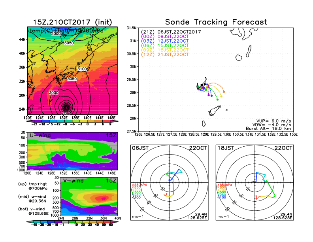313x242 pixels.
Task: Click the typhoon center on the 700hPa map
Action: click(x=66, y=107)
